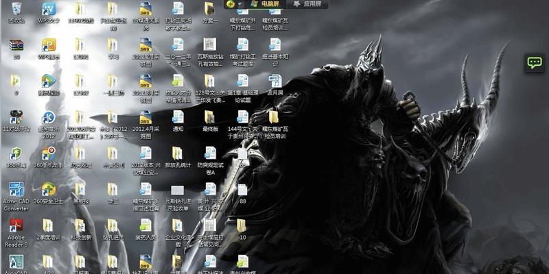Select the 二〇一二年一通三防 document
This screenshot has height=274, width=549.
[178, 53]
